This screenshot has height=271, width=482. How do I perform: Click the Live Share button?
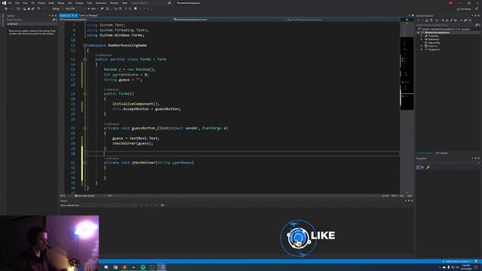pos(464,9)
